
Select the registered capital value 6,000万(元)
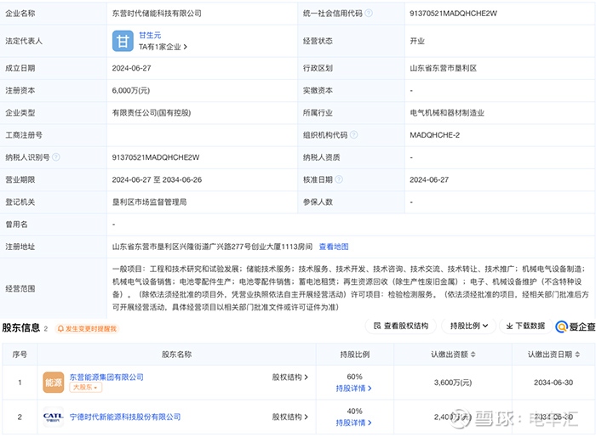pyautogui.click(x=131, y=90)
